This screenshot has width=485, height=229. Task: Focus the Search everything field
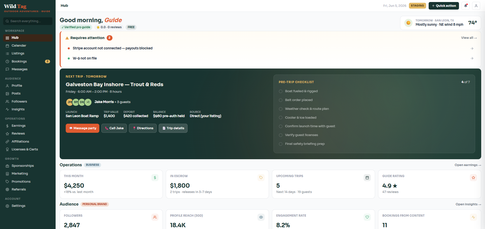28,21
